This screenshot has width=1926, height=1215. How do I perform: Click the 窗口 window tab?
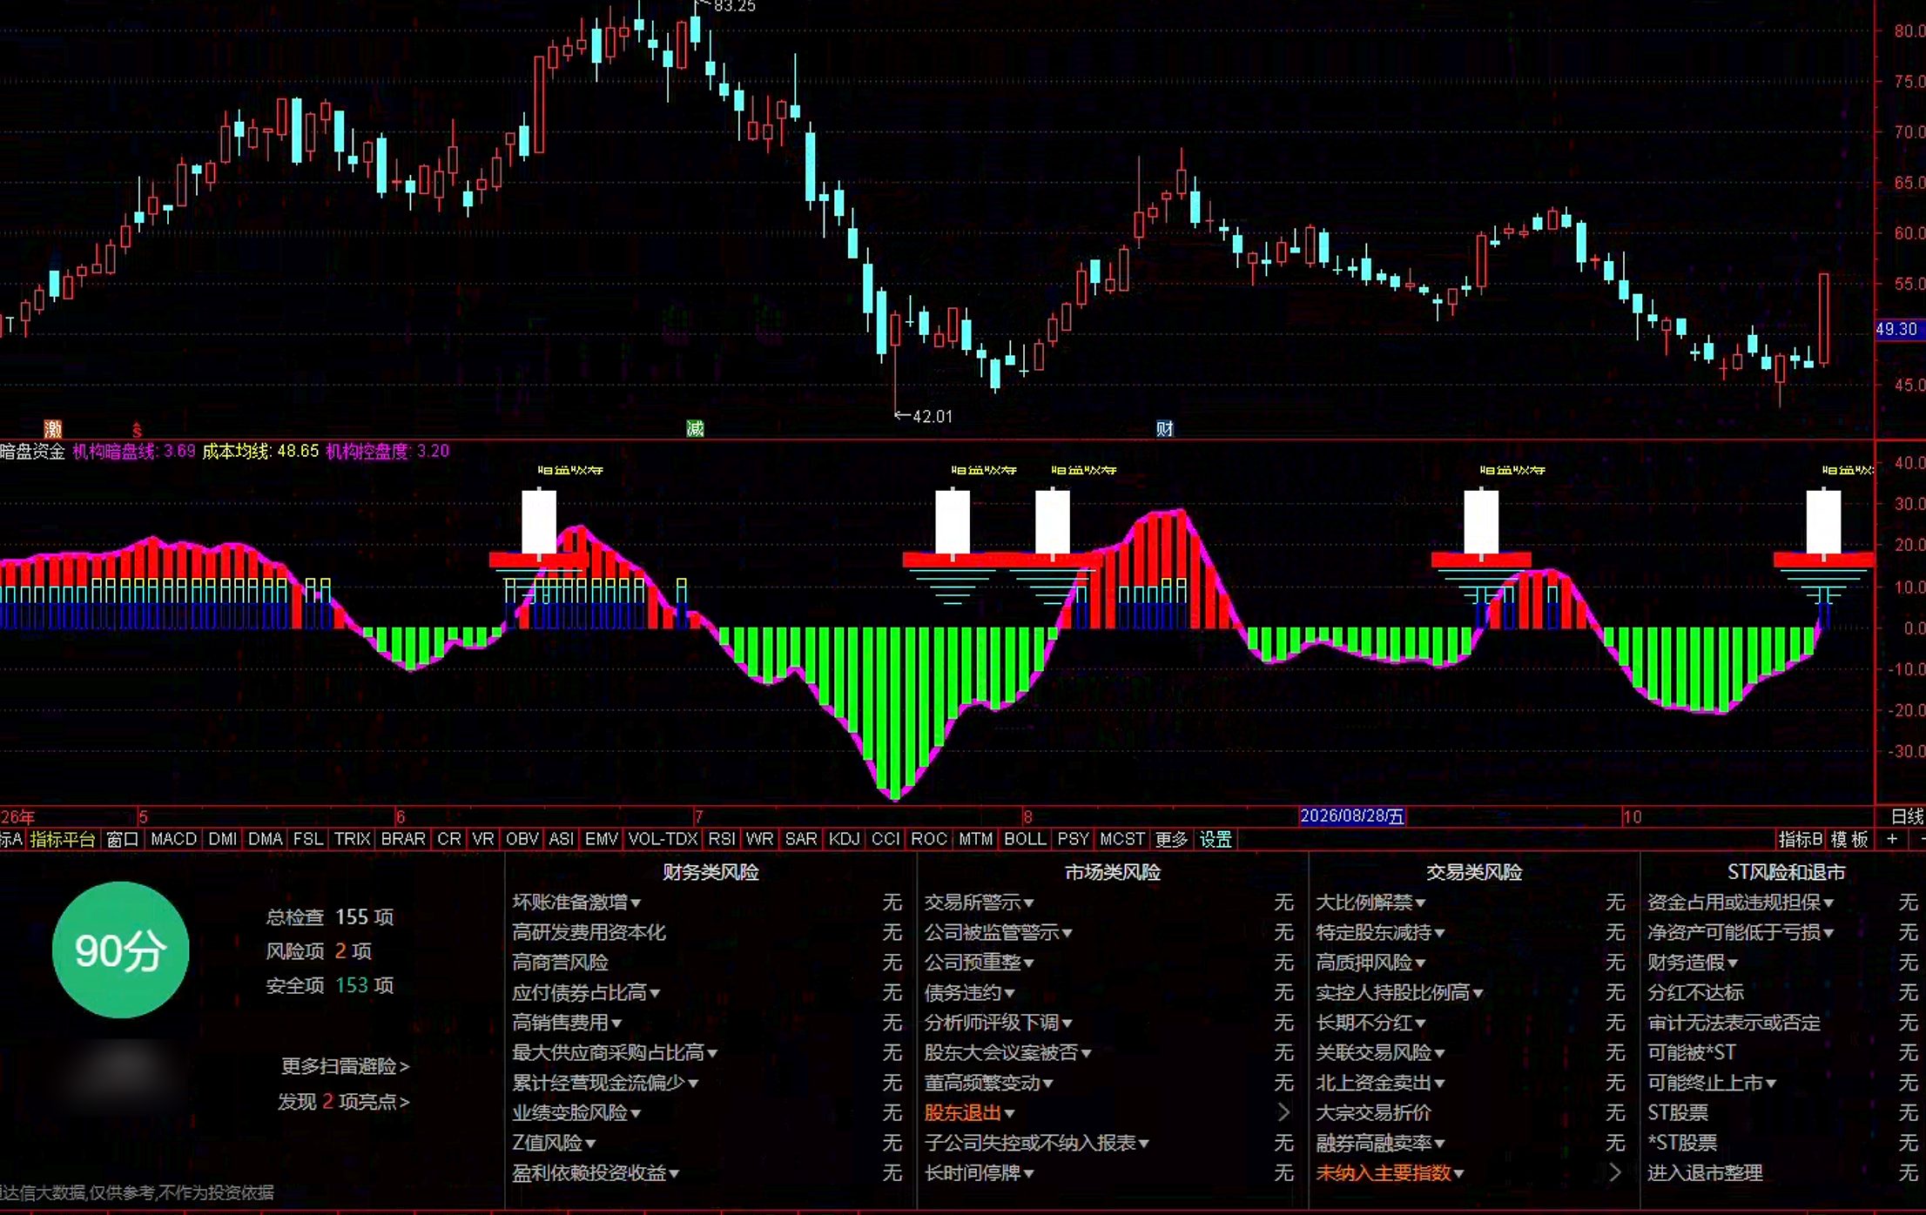(122, 839)
